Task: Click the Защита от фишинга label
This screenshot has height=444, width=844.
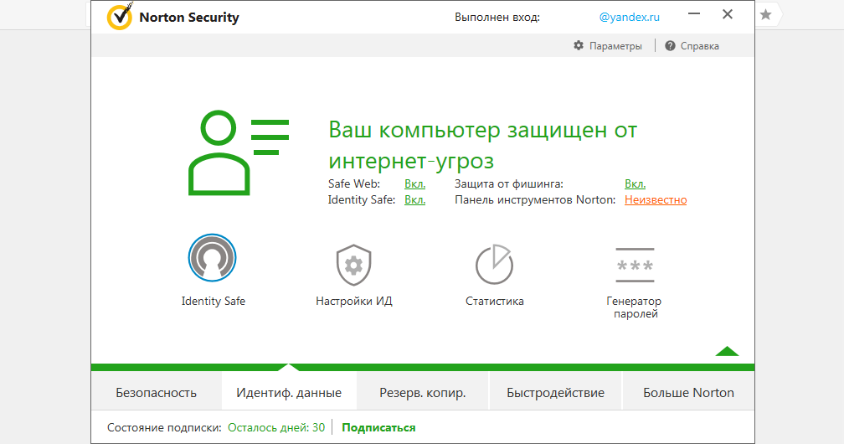Action: [x=509, y=183]
